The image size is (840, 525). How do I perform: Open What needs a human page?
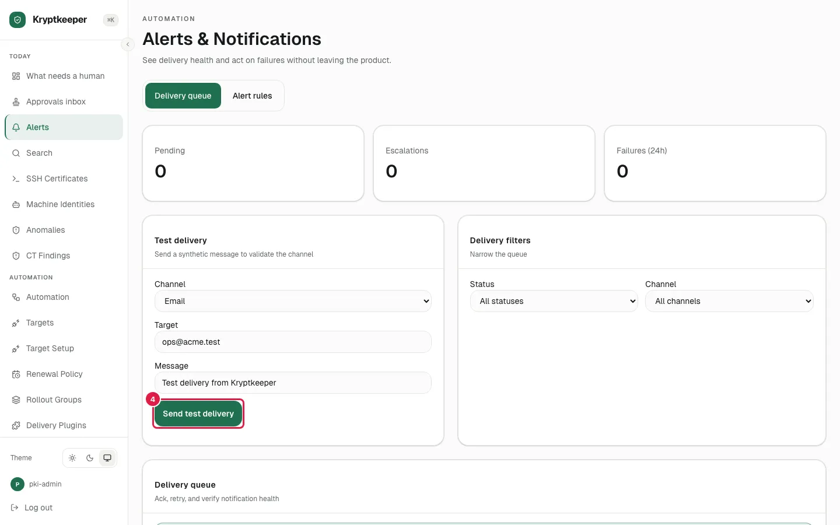[64, 76]
